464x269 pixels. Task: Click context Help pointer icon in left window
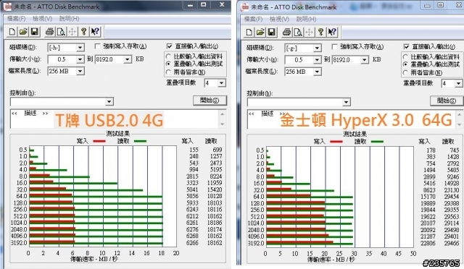95,32
